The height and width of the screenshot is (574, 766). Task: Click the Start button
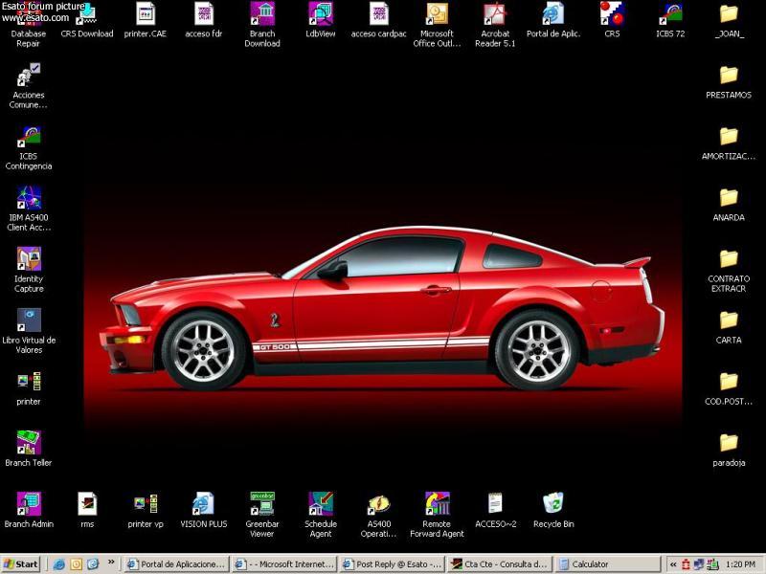(x=20, y=564)
